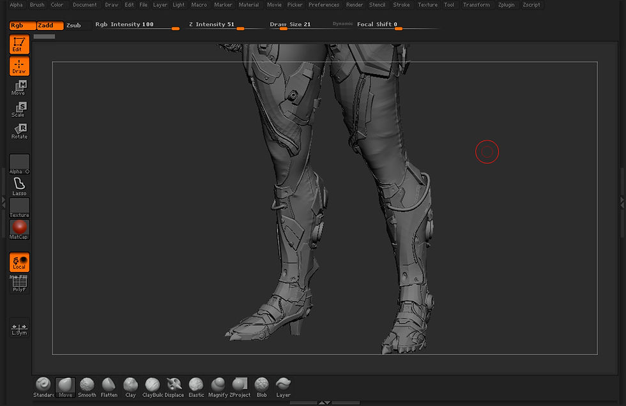The height and width of the screenshot is (406, 626).
Task: Choose the ZProject brush
Action: point(240,385)
